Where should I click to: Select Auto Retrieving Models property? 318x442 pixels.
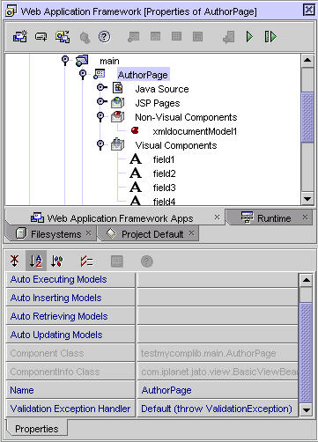coord(70,317)
